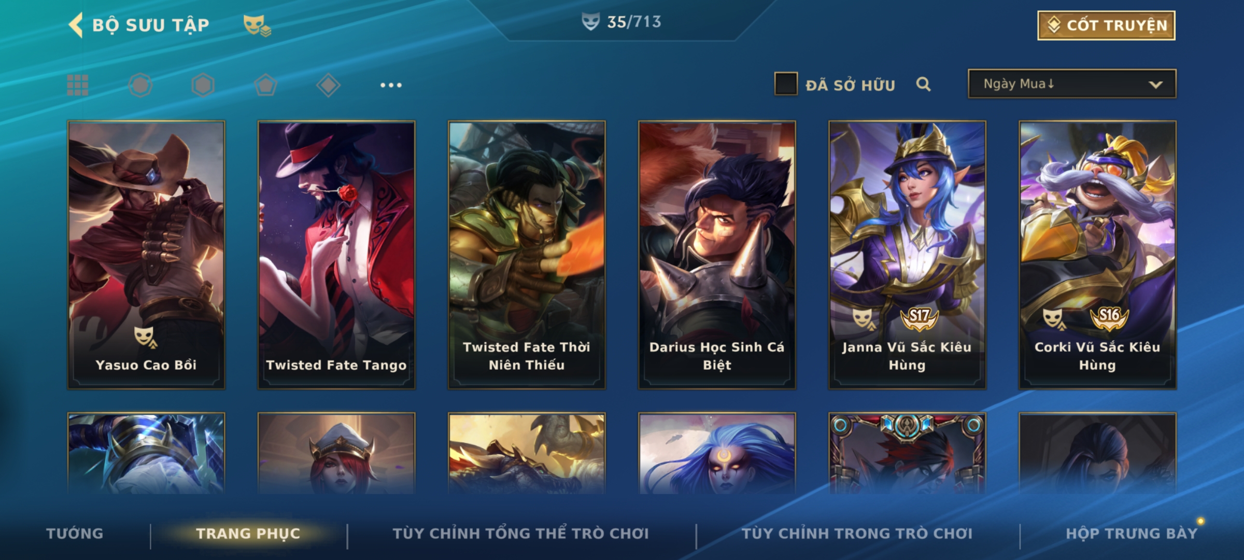Screen dimensions: 1244x560
Task: Open Tùy Chỉnh Tổng Thể Trò Chơi tab
Action: coord(521,534)
